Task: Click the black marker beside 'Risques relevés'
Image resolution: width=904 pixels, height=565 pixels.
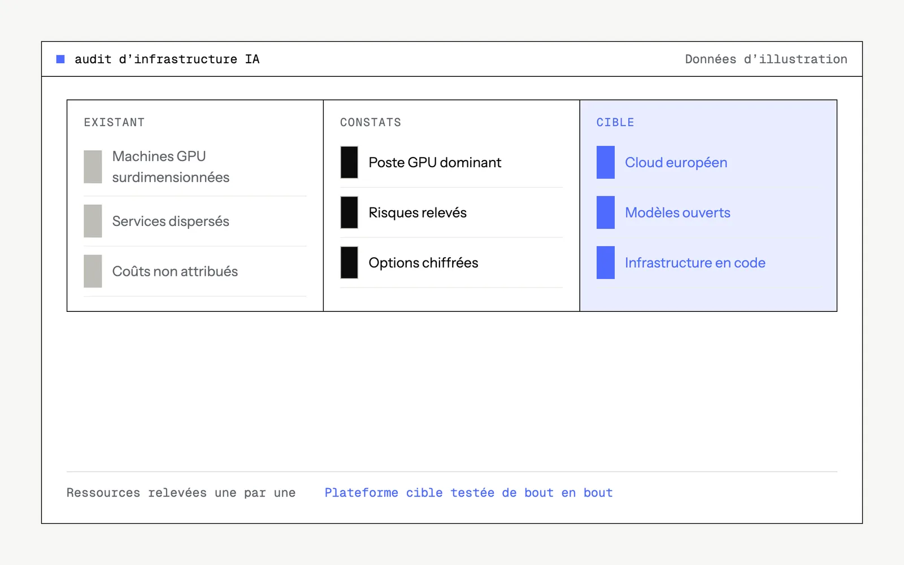Action: click(x=349, y=212)
